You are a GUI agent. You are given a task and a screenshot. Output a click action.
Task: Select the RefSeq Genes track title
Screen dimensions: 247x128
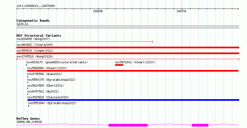coord(28,119)
